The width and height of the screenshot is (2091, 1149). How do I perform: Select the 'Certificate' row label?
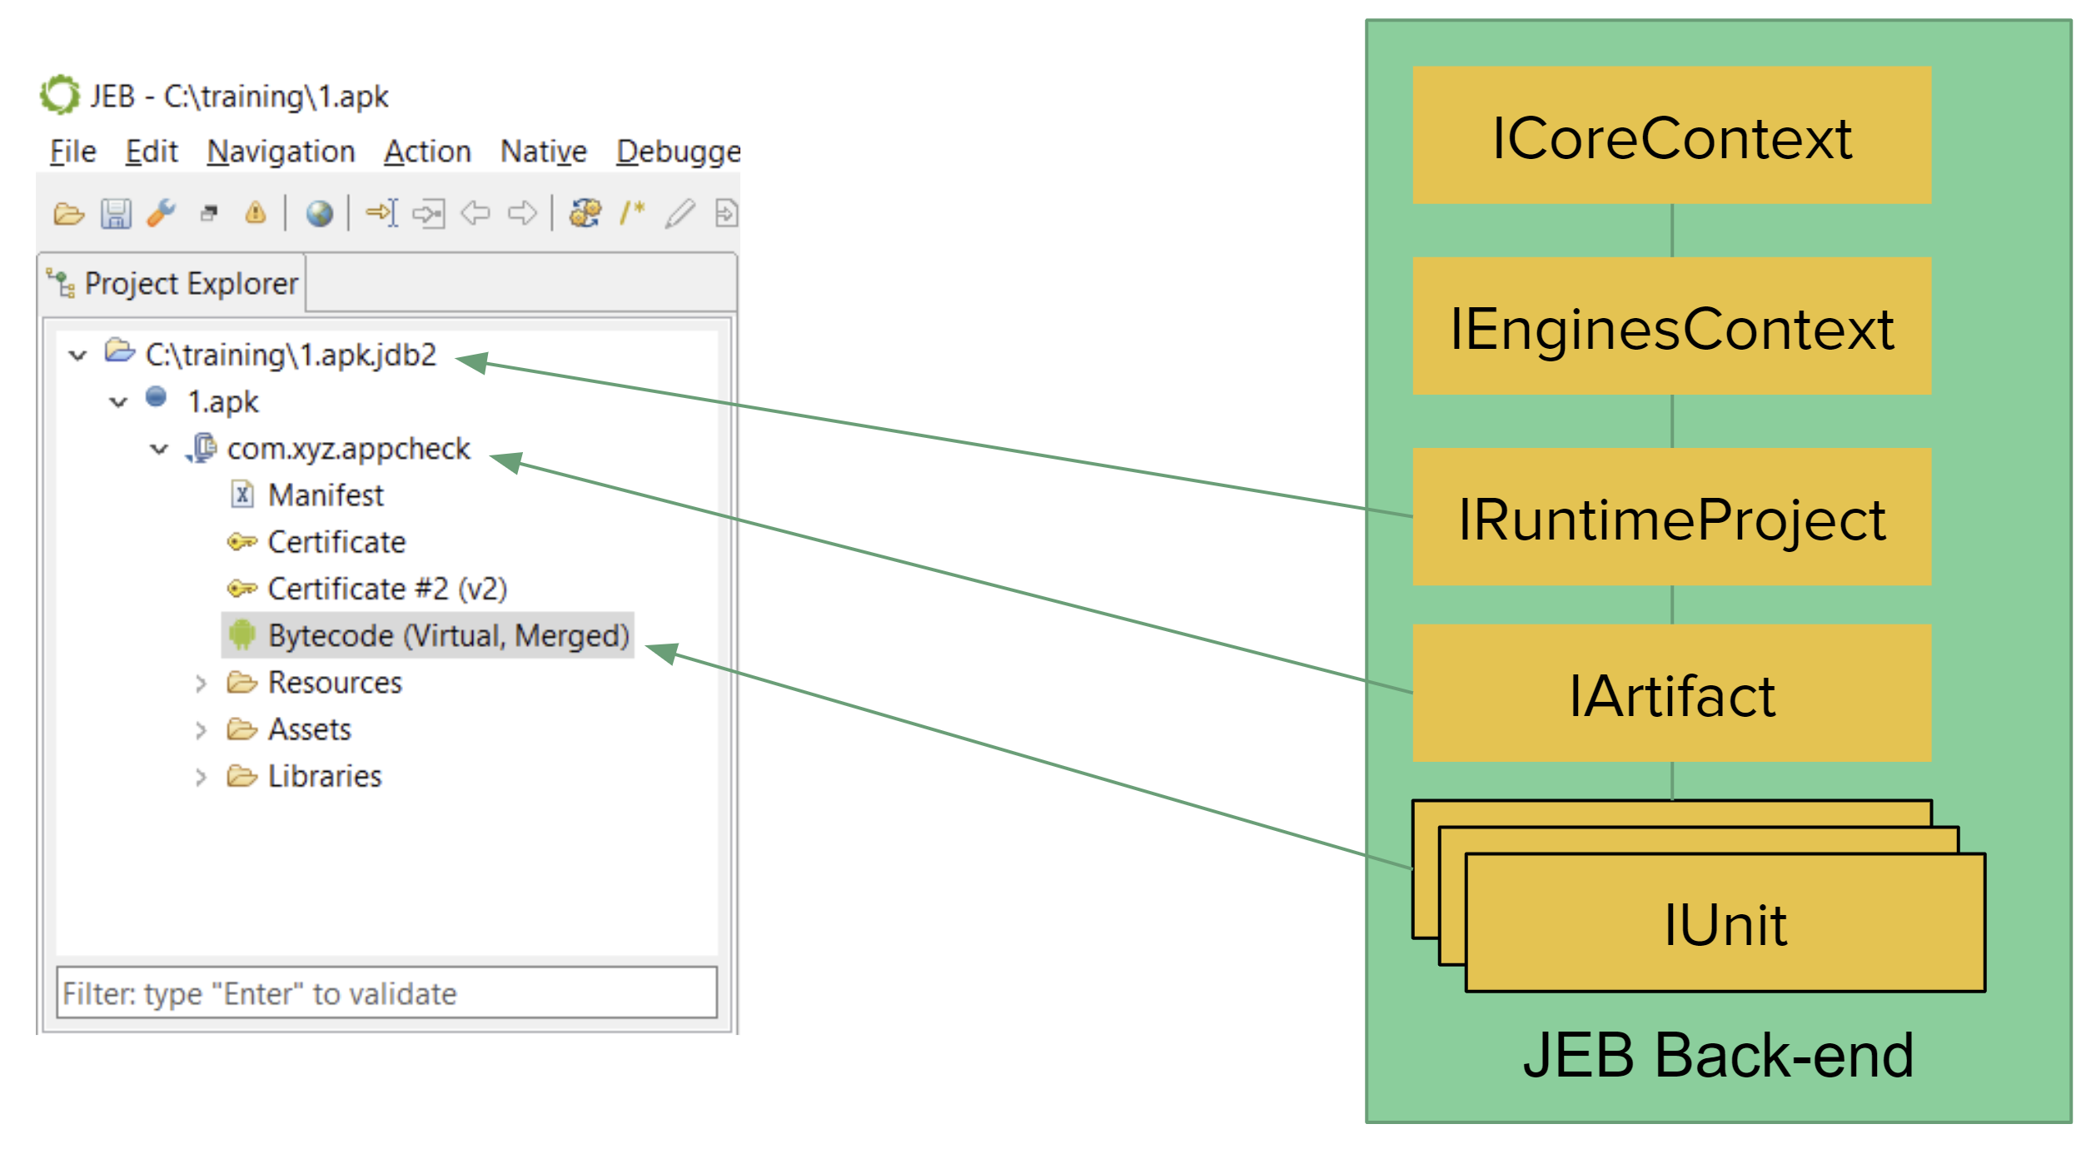click(336, 542)
